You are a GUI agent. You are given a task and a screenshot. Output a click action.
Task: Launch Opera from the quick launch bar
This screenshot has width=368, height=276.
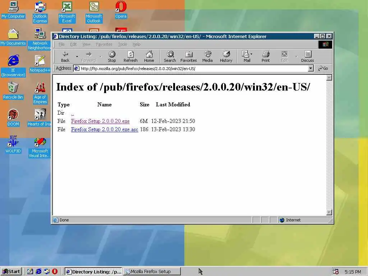point(55,272)
